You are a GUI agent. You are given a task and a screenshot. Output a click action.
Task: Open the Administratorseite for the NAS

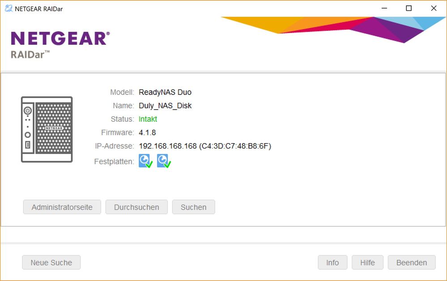click(62, 207)
